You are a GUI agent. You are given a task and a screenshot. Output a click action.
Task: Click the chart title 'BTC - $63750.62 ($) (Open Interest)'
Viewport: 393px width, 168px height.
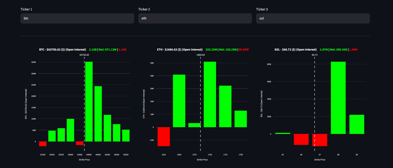tap(62, 49)
